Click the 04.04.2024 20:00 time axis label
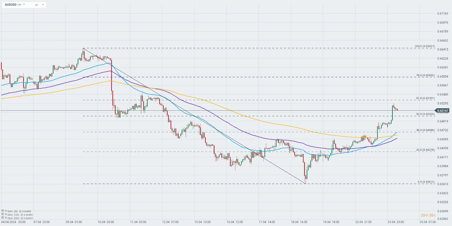The image size is (452, 226). (x=13, y=222)
